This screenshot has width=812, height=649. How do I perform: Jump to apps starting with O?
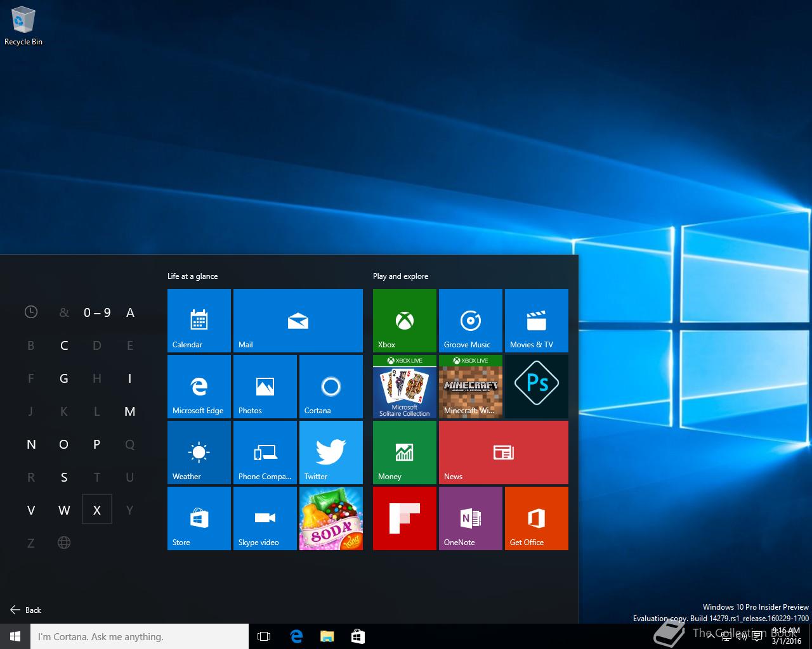pyautogui.click(x=64, y=444)
